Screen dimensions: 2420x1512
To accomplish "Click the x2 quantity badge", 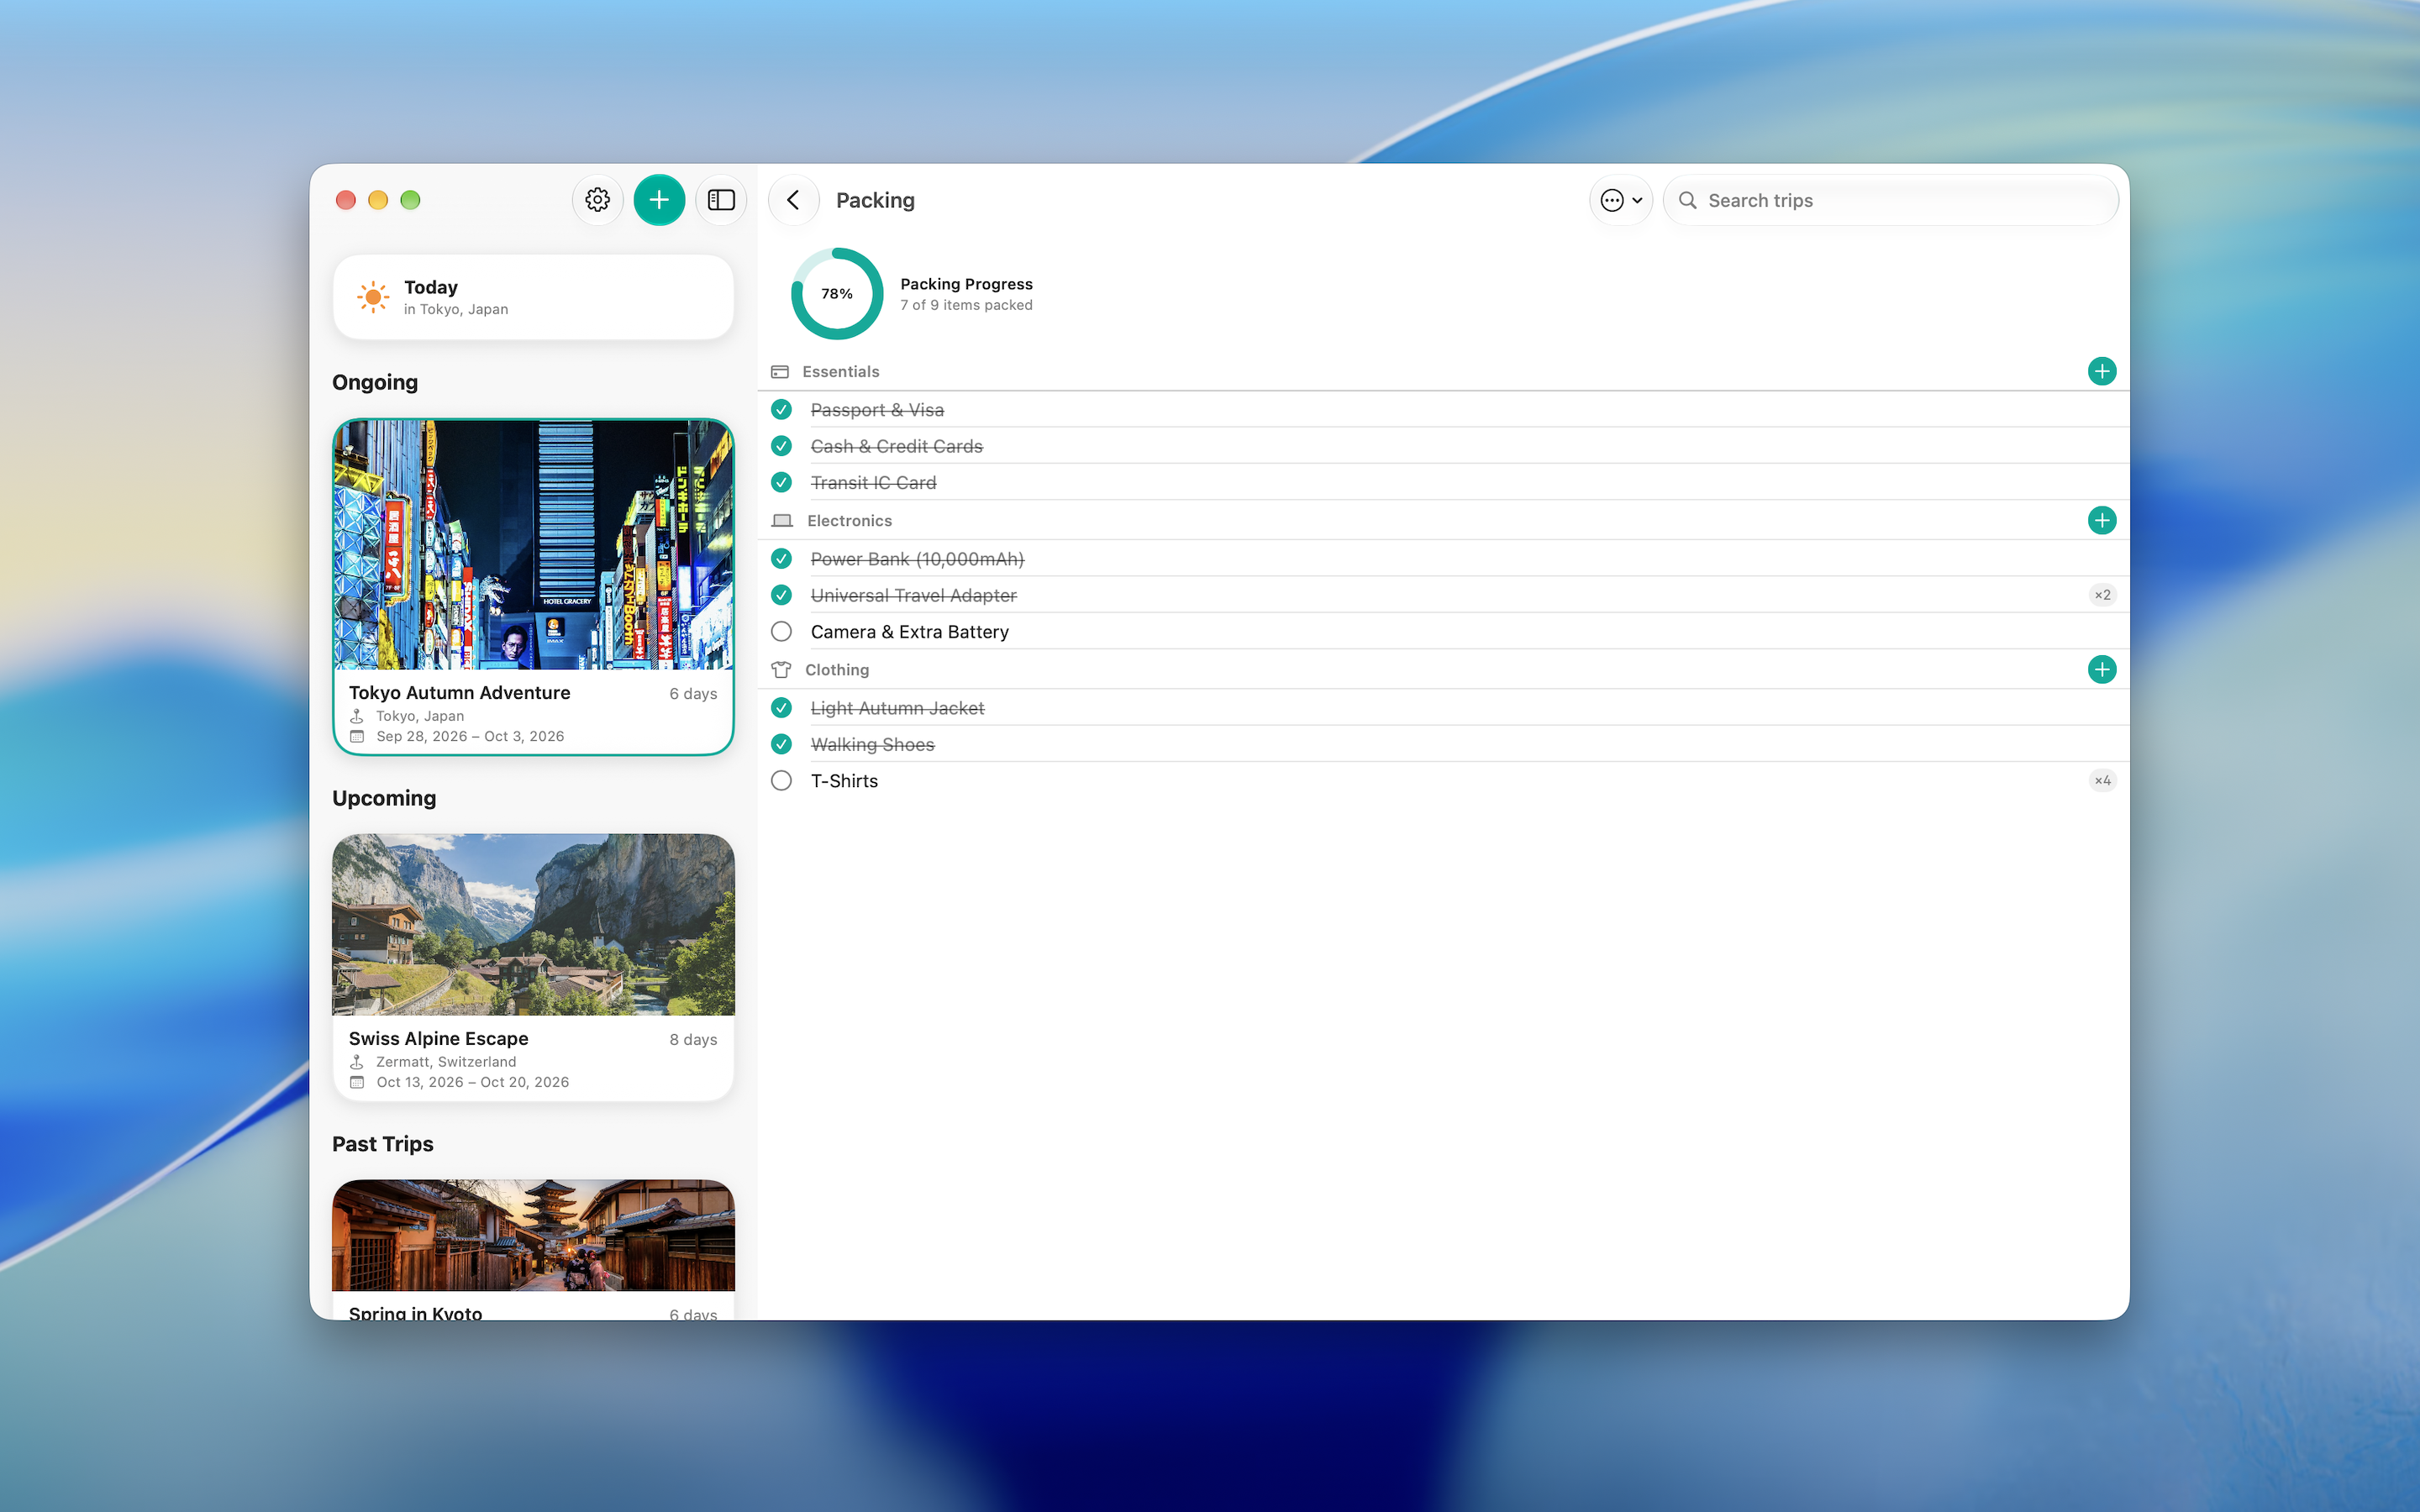I will (2102, 595).
